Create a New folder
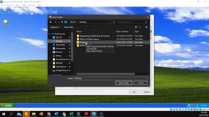The width and height of the screenshot is (209, 117). [69, 27]
